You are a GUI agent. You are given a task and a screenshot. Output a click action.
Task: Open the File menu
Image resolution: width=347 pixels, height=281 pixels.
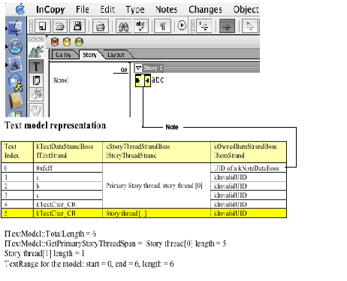(x=83, y=10)
